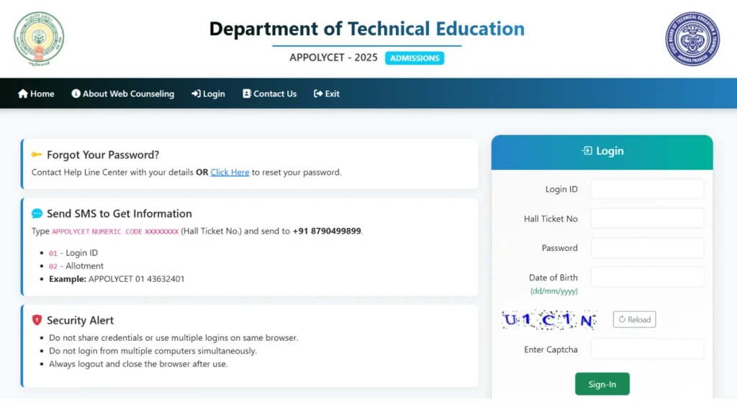The width and height of the screenshot is (737, 407).
Task: Click the address book icon beside Contact Us
Action: point(247,93)
